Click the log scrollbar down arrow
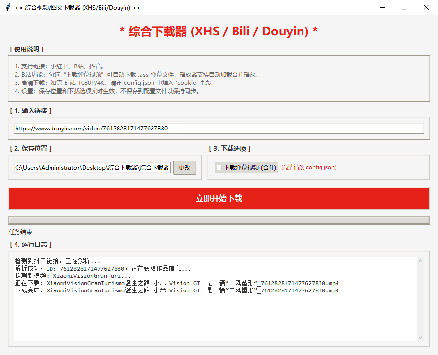Image resolution: width=438 pixels, height=355 pixels. click(421, 337)
